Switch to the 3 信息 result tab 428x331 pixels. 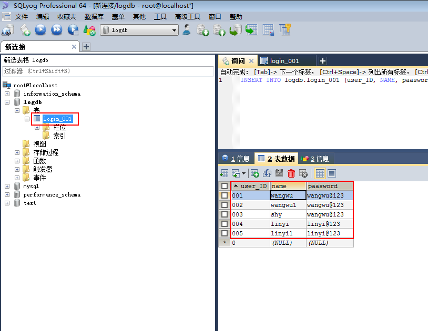315,159
